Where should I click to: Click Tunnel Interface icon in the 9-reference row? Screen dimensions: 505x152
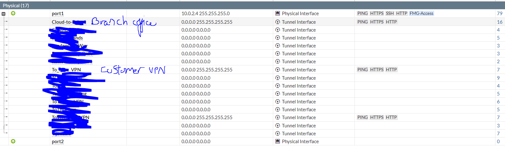point(278,78)
